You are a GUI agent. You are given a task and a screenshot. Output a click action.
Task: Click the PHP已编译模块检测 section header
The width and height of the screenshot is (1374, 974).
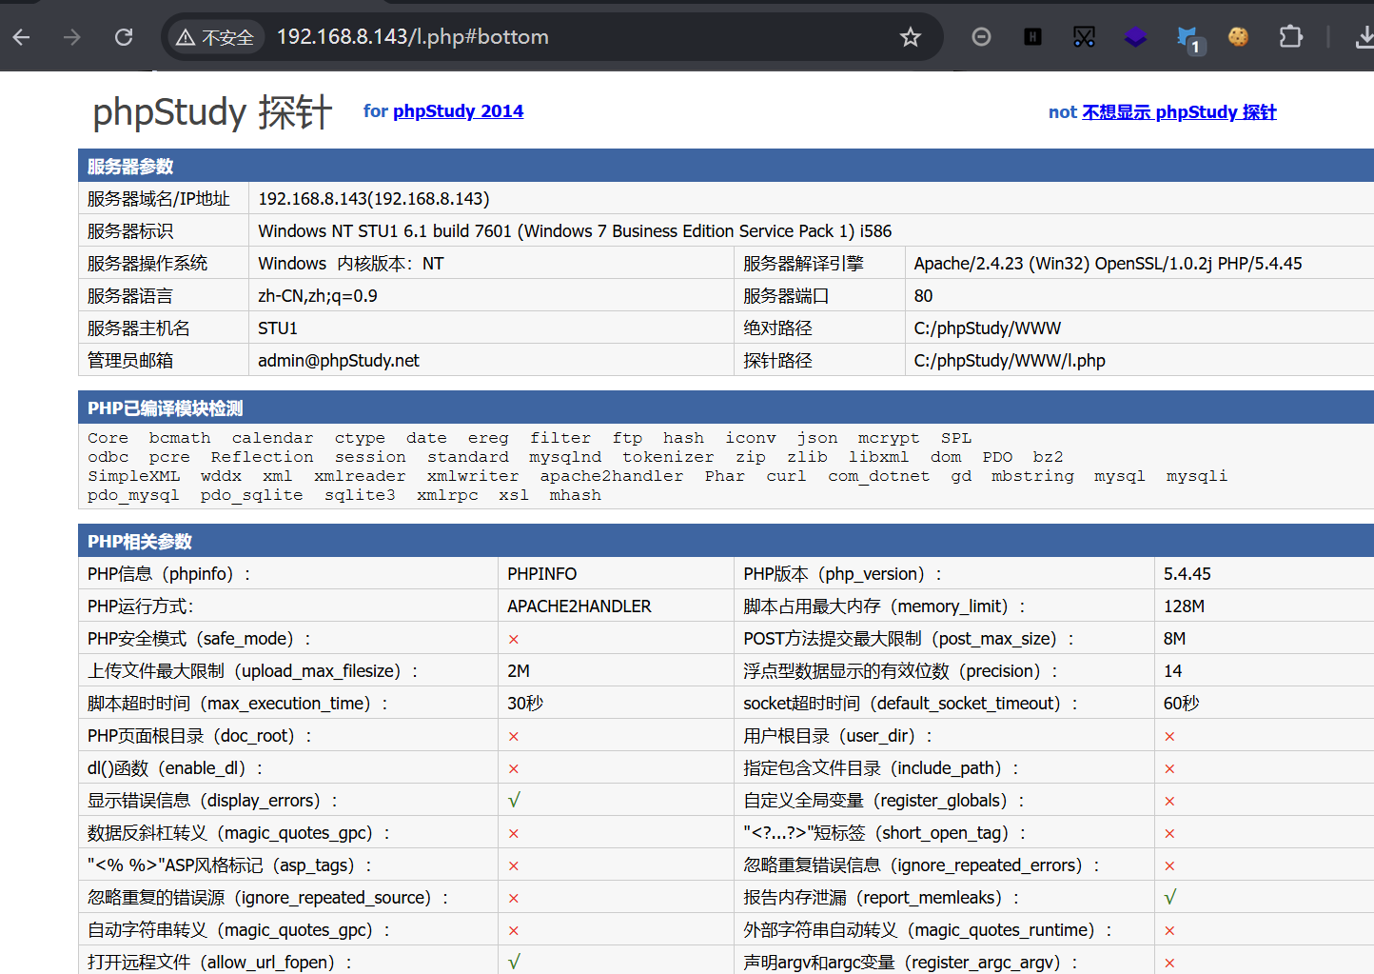726,407
